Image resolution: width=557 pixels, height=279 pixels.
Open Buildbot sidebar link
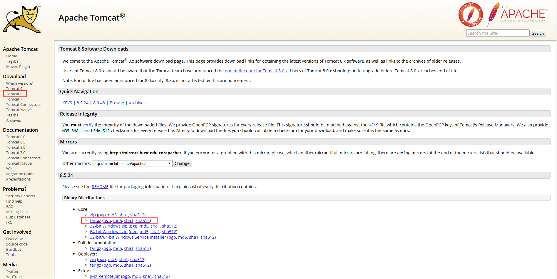pyautogui.click(x=14, y=250)
